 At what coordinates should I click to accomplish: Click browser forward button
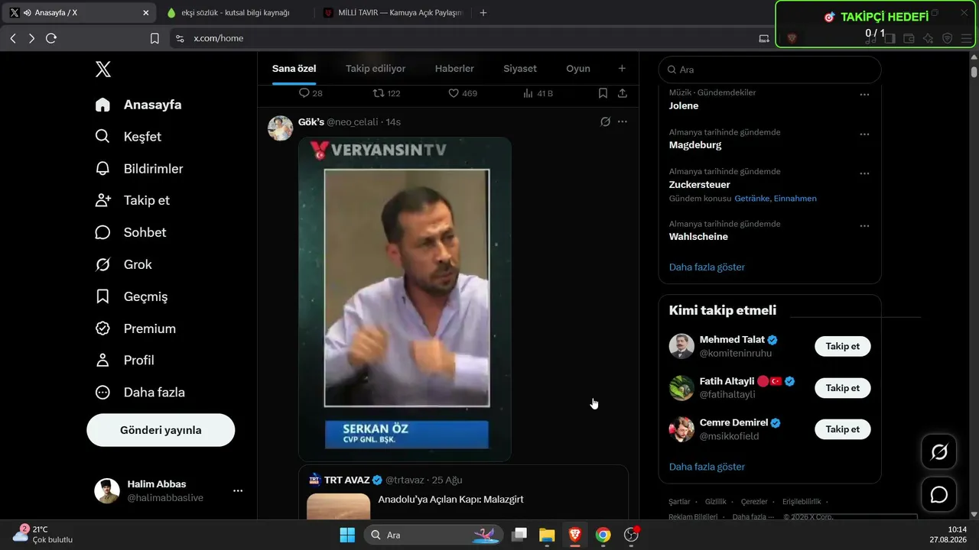(31, 38)
